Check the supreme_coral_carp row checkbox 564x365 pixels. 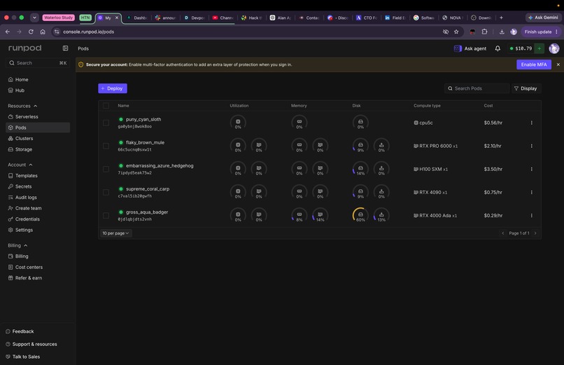coord(106,192)
